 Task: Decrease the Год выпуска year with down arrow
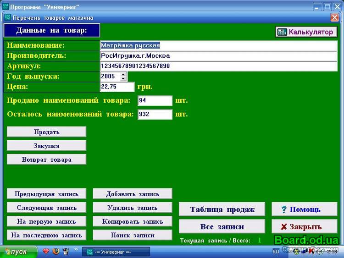click(123, 79)
